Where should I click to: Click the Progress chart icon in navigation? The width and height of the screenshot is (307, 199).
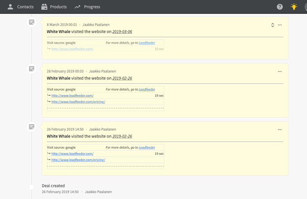click(77, 6)
